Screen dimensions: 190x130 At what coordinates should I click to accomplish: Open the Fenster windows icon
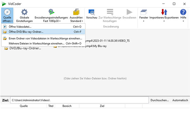click(144, 12)
